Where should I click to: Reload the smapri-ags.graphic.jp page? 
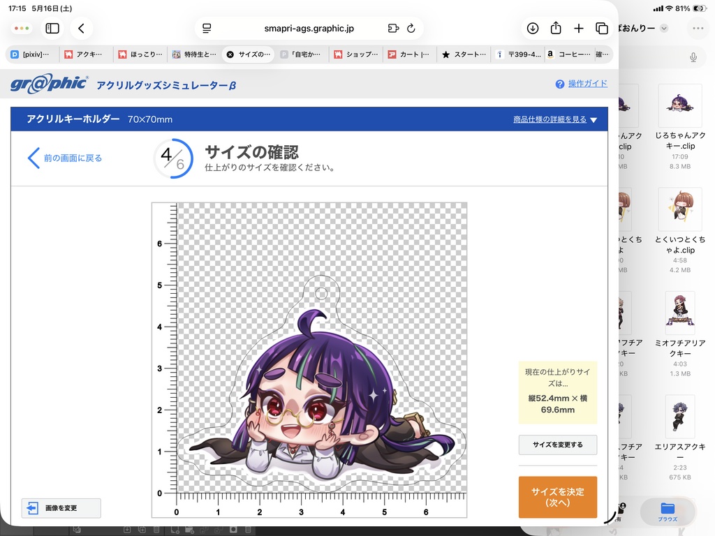pos(411,28)
